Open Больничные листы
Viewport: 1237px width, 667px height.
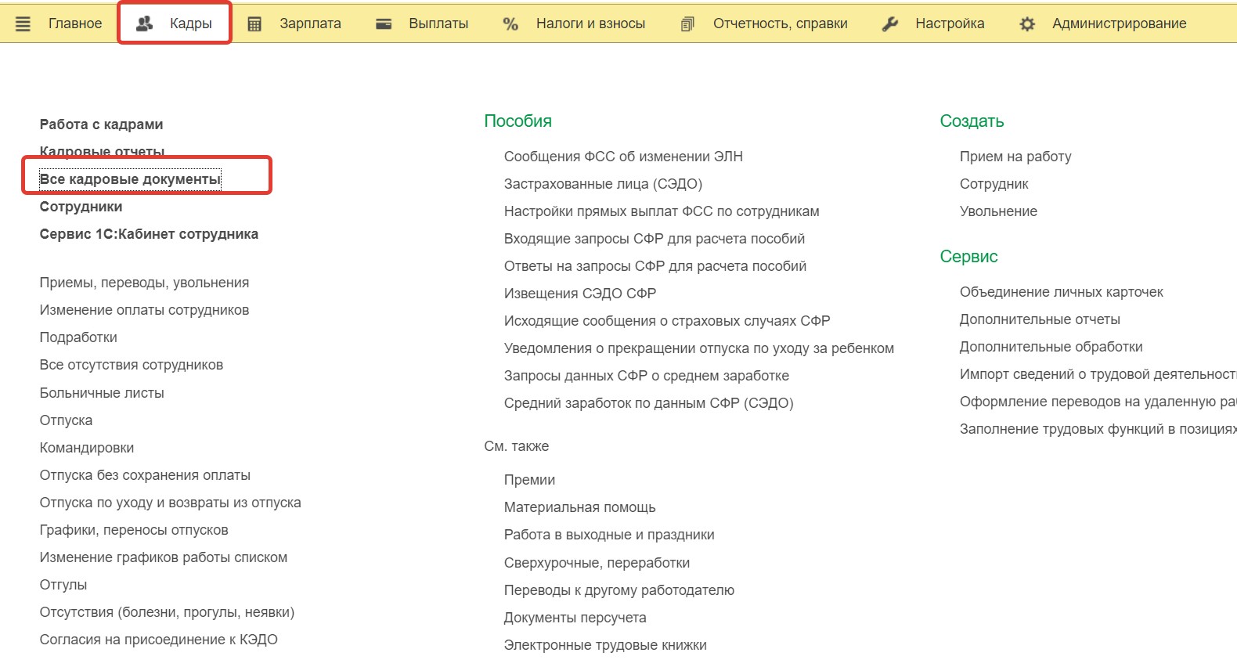point(102,393)
